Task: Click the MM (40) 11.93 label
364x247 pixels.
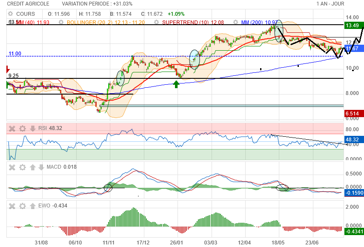Action: point(32,23)
